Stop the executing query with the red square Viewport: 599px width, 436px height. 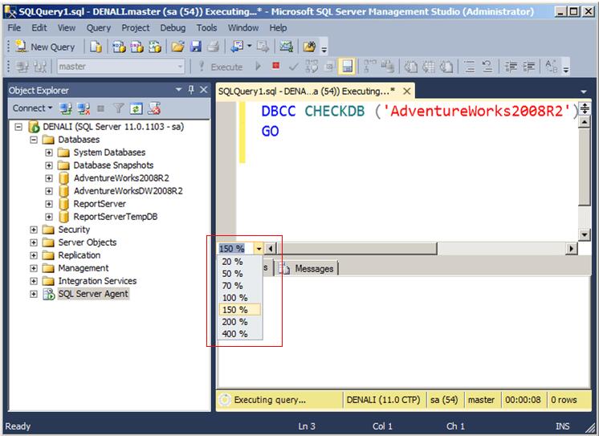pos(276,66)
